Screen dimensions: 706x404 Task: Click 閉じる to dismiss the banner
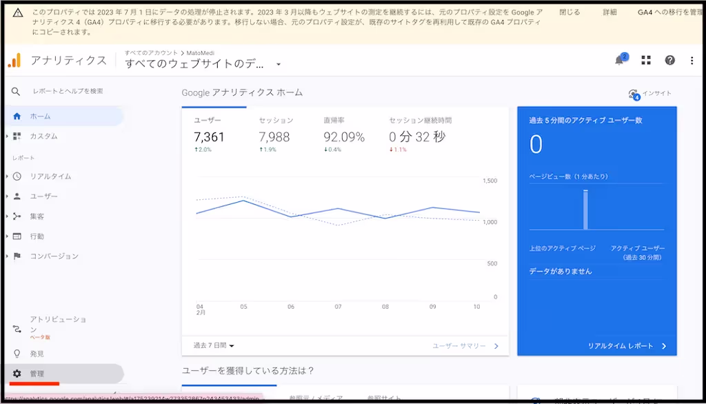(x=569, y=12)
